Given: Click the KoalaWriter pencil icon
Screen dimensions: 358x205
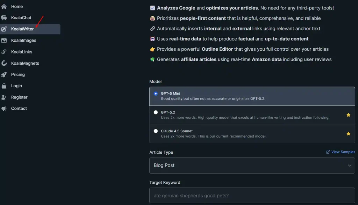Looking at the screenshot, I should pos(5,29).
